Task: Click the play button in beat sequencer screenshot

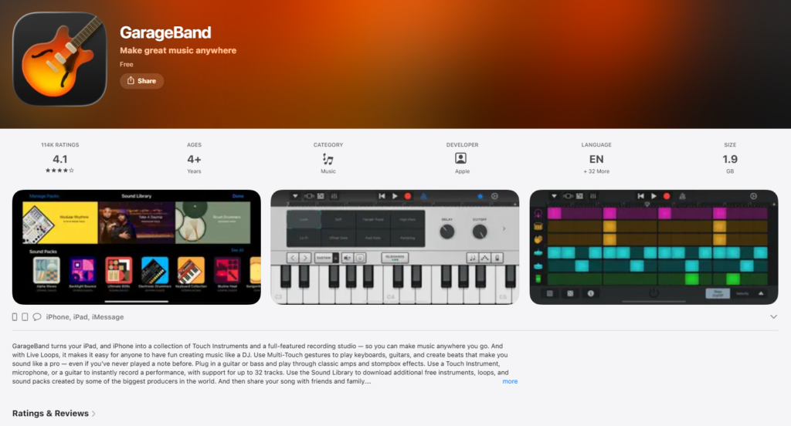Action: (654, 196)
